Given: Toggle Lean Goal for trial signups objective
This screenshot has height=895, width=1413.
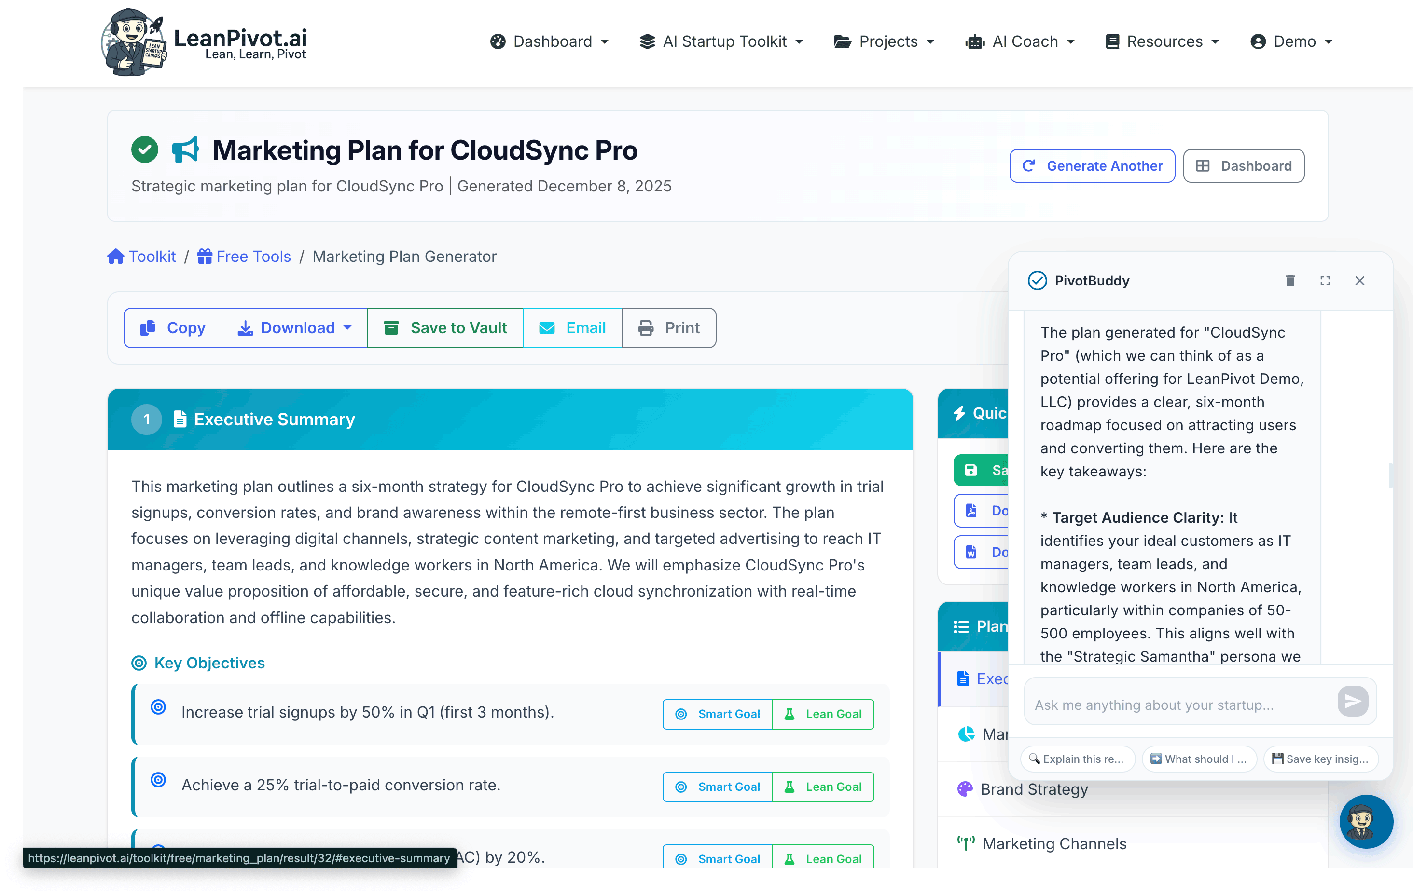Looking at the screenshot, I should pos(823,714).
